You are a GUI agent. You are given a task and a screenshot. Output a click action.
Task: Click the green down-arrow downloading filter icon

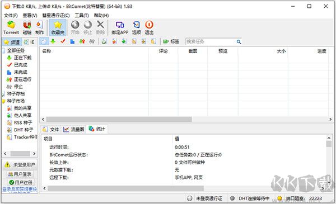point(53,41)
